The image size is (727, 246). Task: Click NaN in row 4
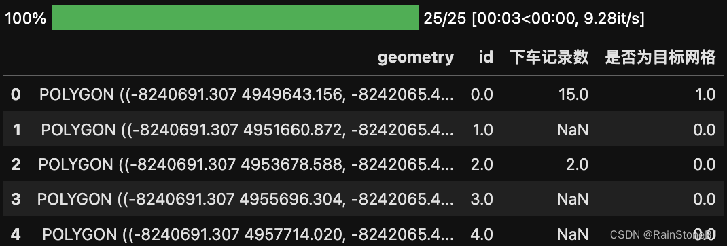pyautogui.click(x=573, y=234)
